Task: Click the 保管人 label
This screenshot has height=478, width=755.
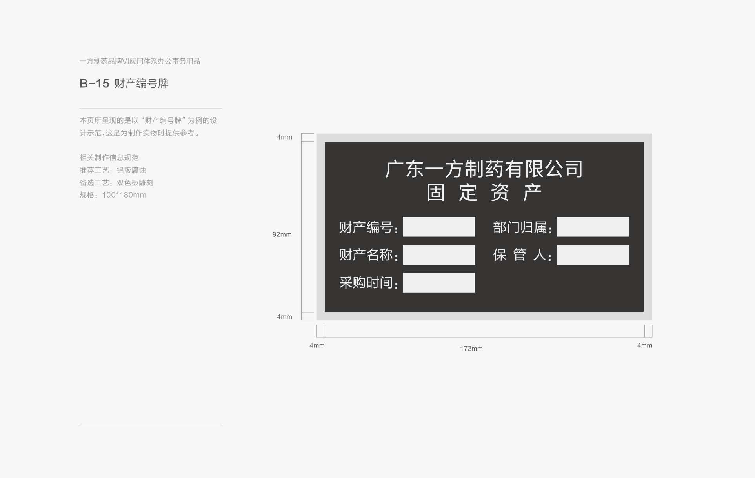Action: pos(523,255)
